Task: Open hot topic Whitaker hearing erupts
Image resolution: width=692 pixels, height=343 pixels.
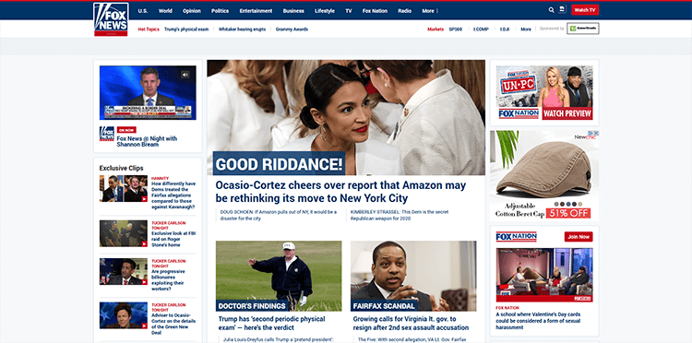Action: pos(243,30)
